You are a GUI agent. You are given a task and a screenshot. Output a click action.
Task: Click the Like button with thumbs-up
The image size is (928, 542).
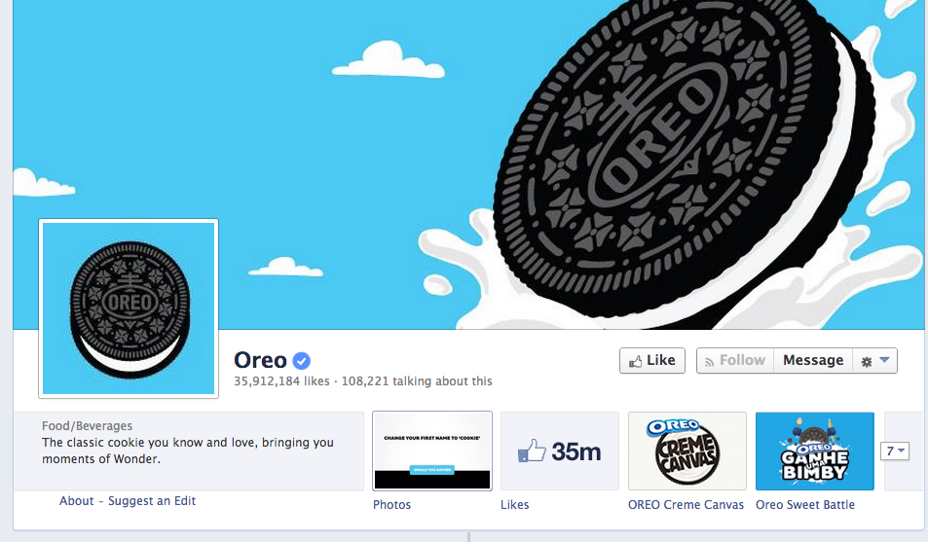[652, 360]
